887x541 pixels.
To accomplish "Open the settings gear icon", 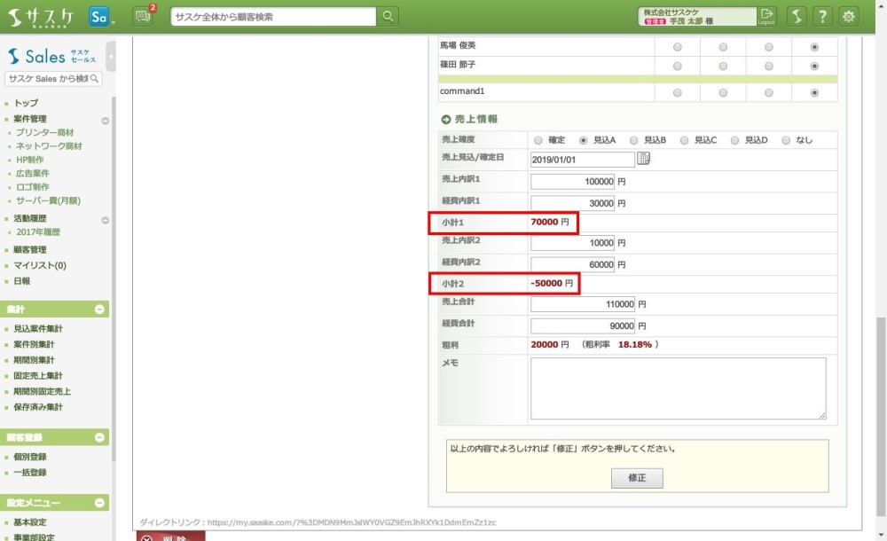I will pyautogui.click(x=849, y=16).
